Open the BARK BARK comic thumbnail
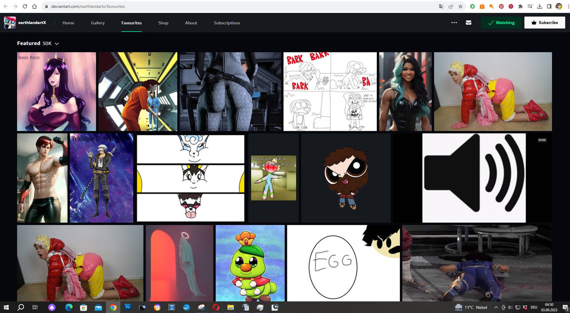This screenshot has height=313, width=570. pyautogui.click(x=330, y=92)
